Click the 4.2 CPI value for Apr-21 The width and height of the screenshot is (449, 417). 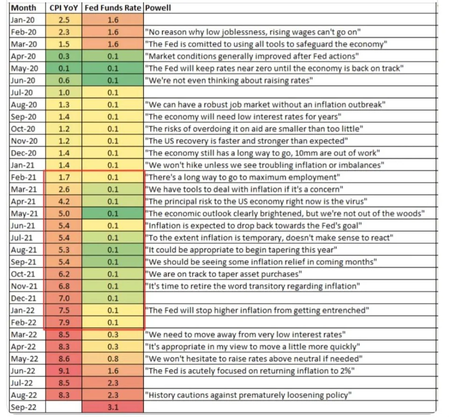coord(64,201)
